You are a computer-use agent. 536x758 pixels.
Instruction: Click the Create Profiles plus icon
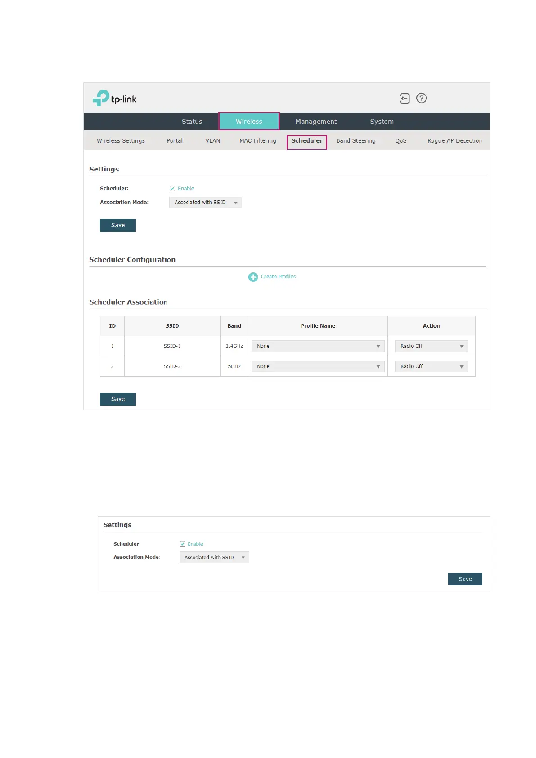(253, 277)
